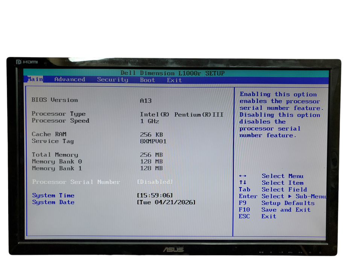
Task: Click the Setup Defaults help text
Action: [x=288, y=203]
